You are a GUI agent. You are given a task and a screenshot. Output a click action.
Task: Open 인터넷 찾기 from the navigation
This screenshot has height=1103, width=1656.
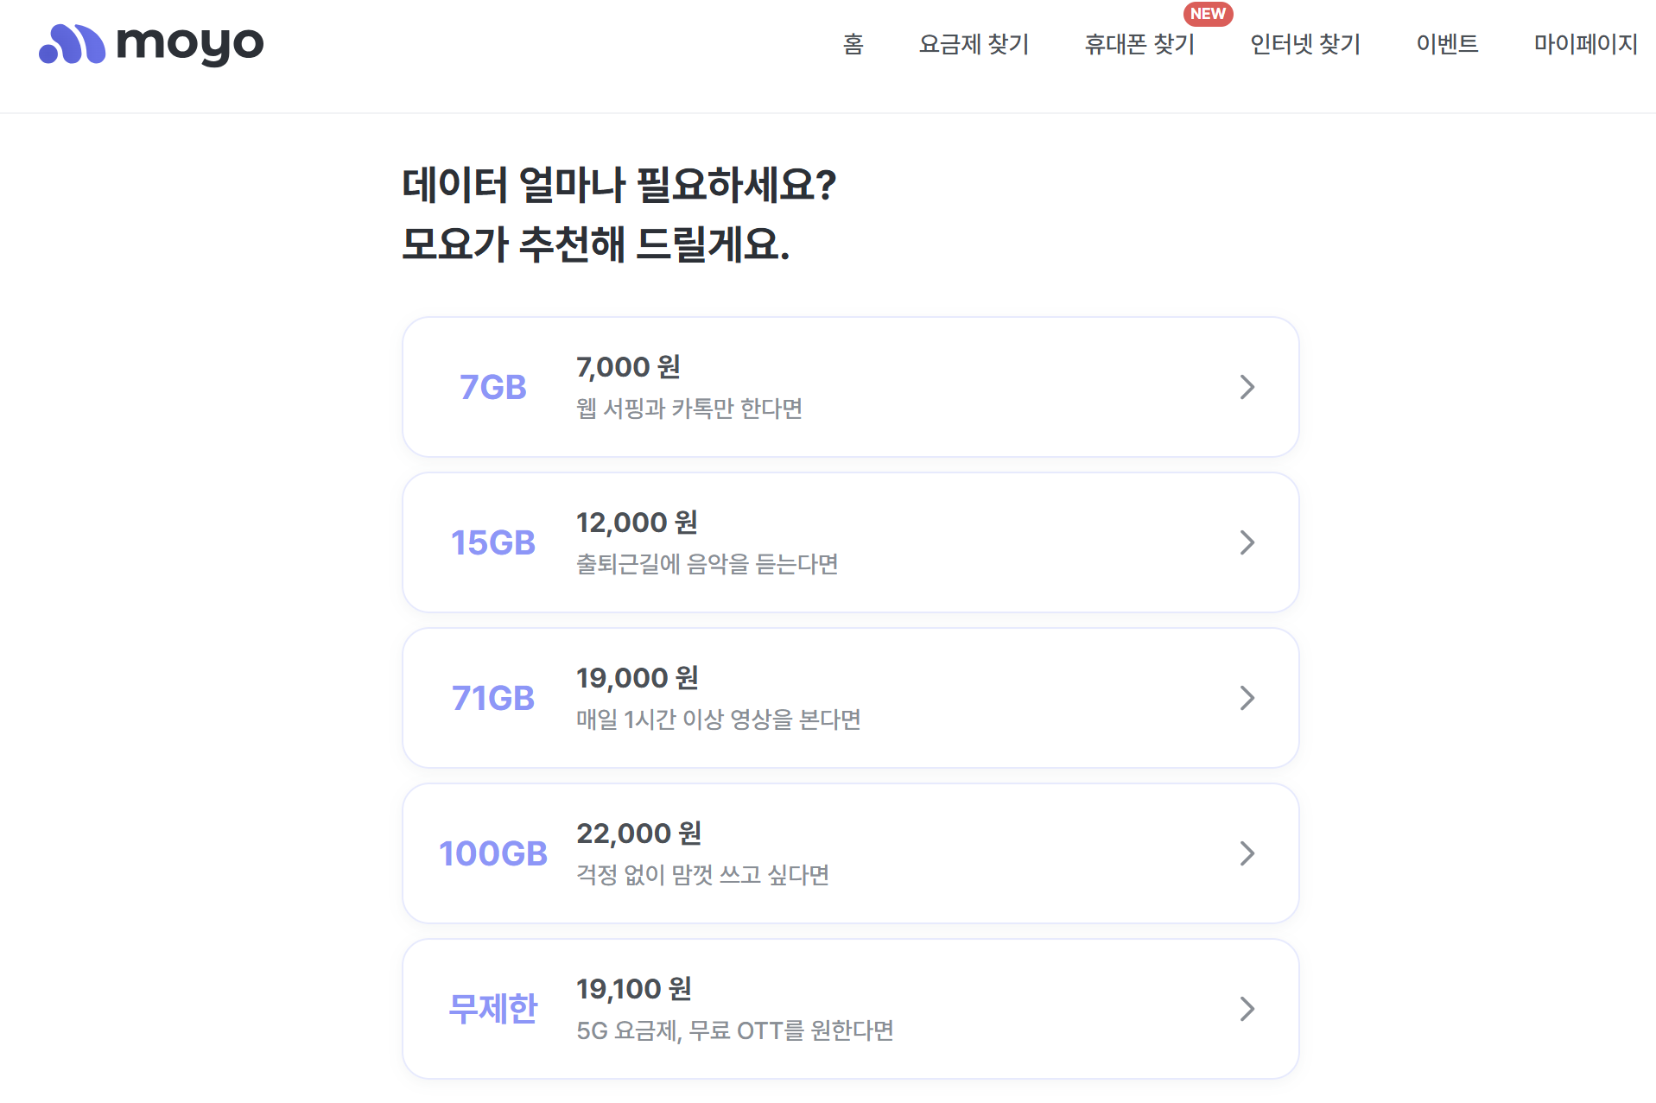click(x=1304, y=44)
